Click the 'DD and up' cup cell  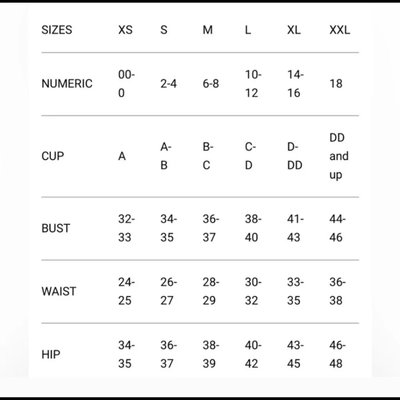point(339,156)
